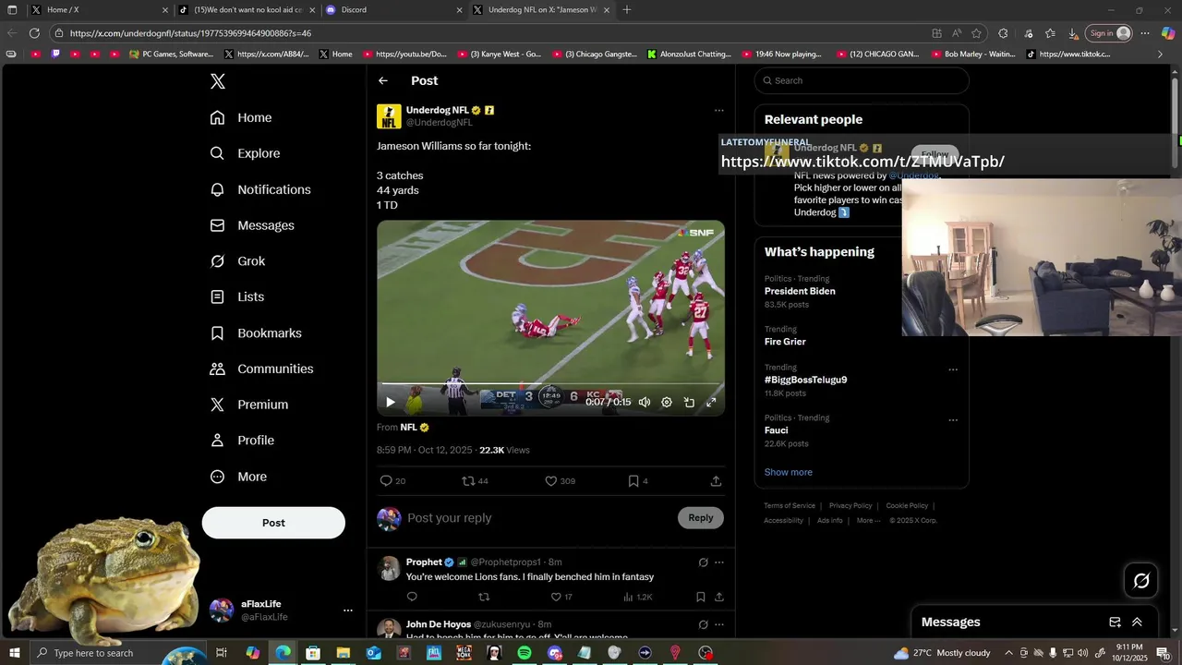This screenshot has height=665, width=1182.
Task: Switch to Home / X browser tab
Action: (98, 10)
